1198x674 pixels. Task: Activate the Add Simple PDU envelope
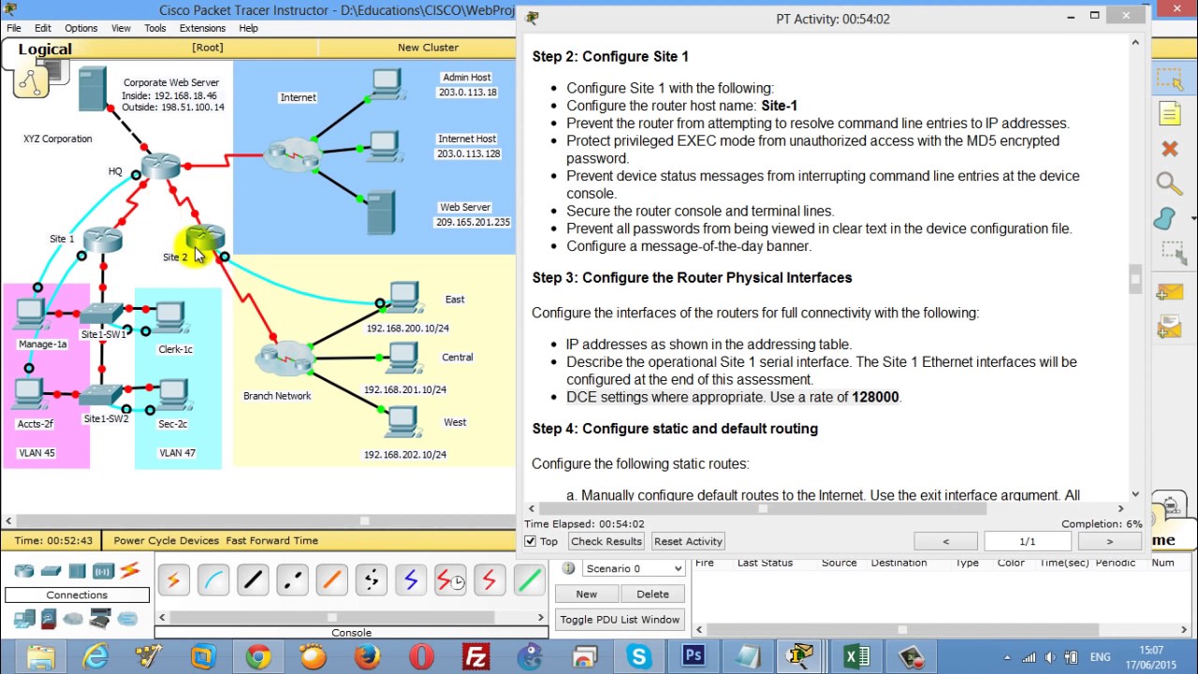click(1169, 292)
